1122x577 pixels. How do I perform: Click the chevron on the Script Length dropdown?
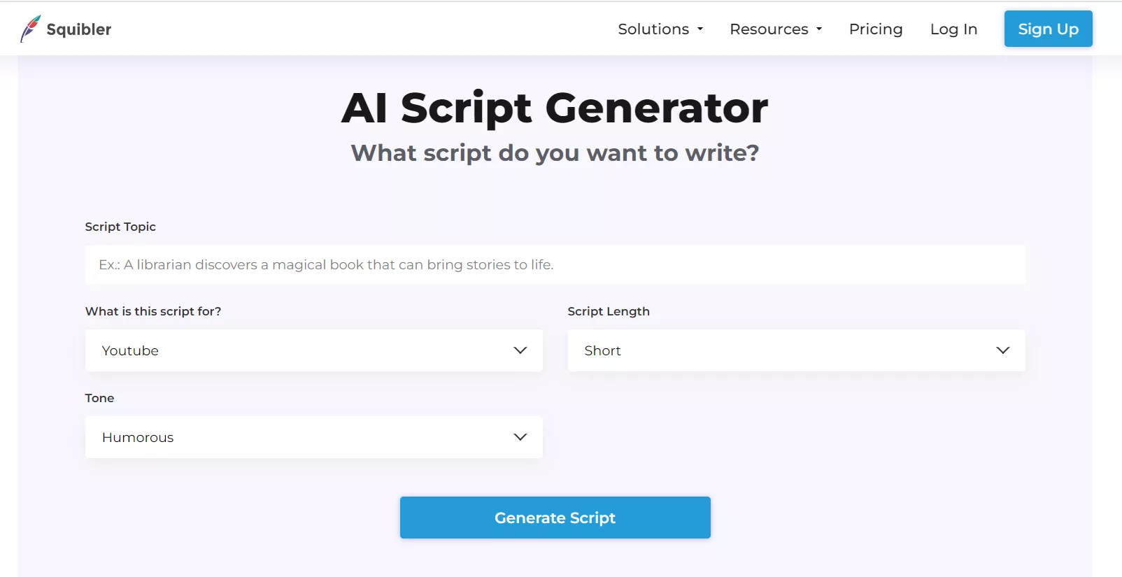(x=1003, y=350)
